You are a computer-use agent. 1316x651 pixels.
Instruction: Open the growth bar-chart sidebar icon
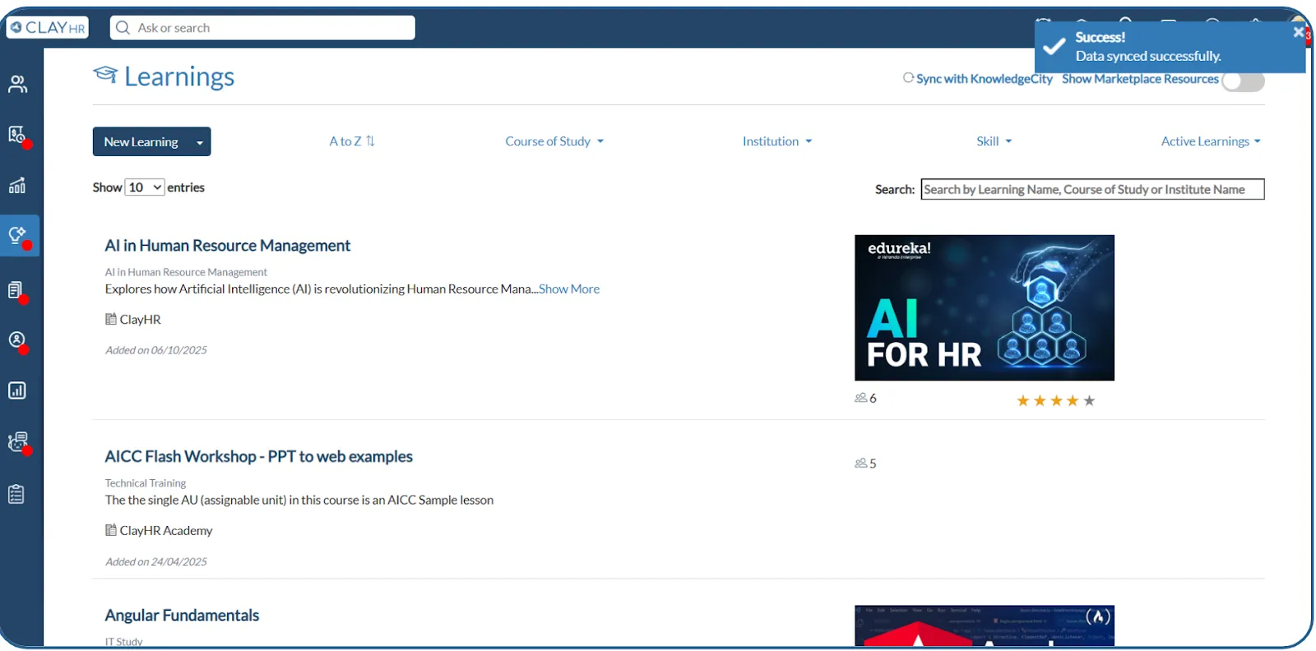[x=17, y=185]
